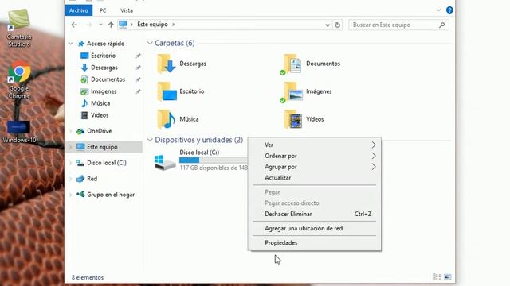Click the Disco local (C:) tree label
510x286 pixels.
coord(106,163)
